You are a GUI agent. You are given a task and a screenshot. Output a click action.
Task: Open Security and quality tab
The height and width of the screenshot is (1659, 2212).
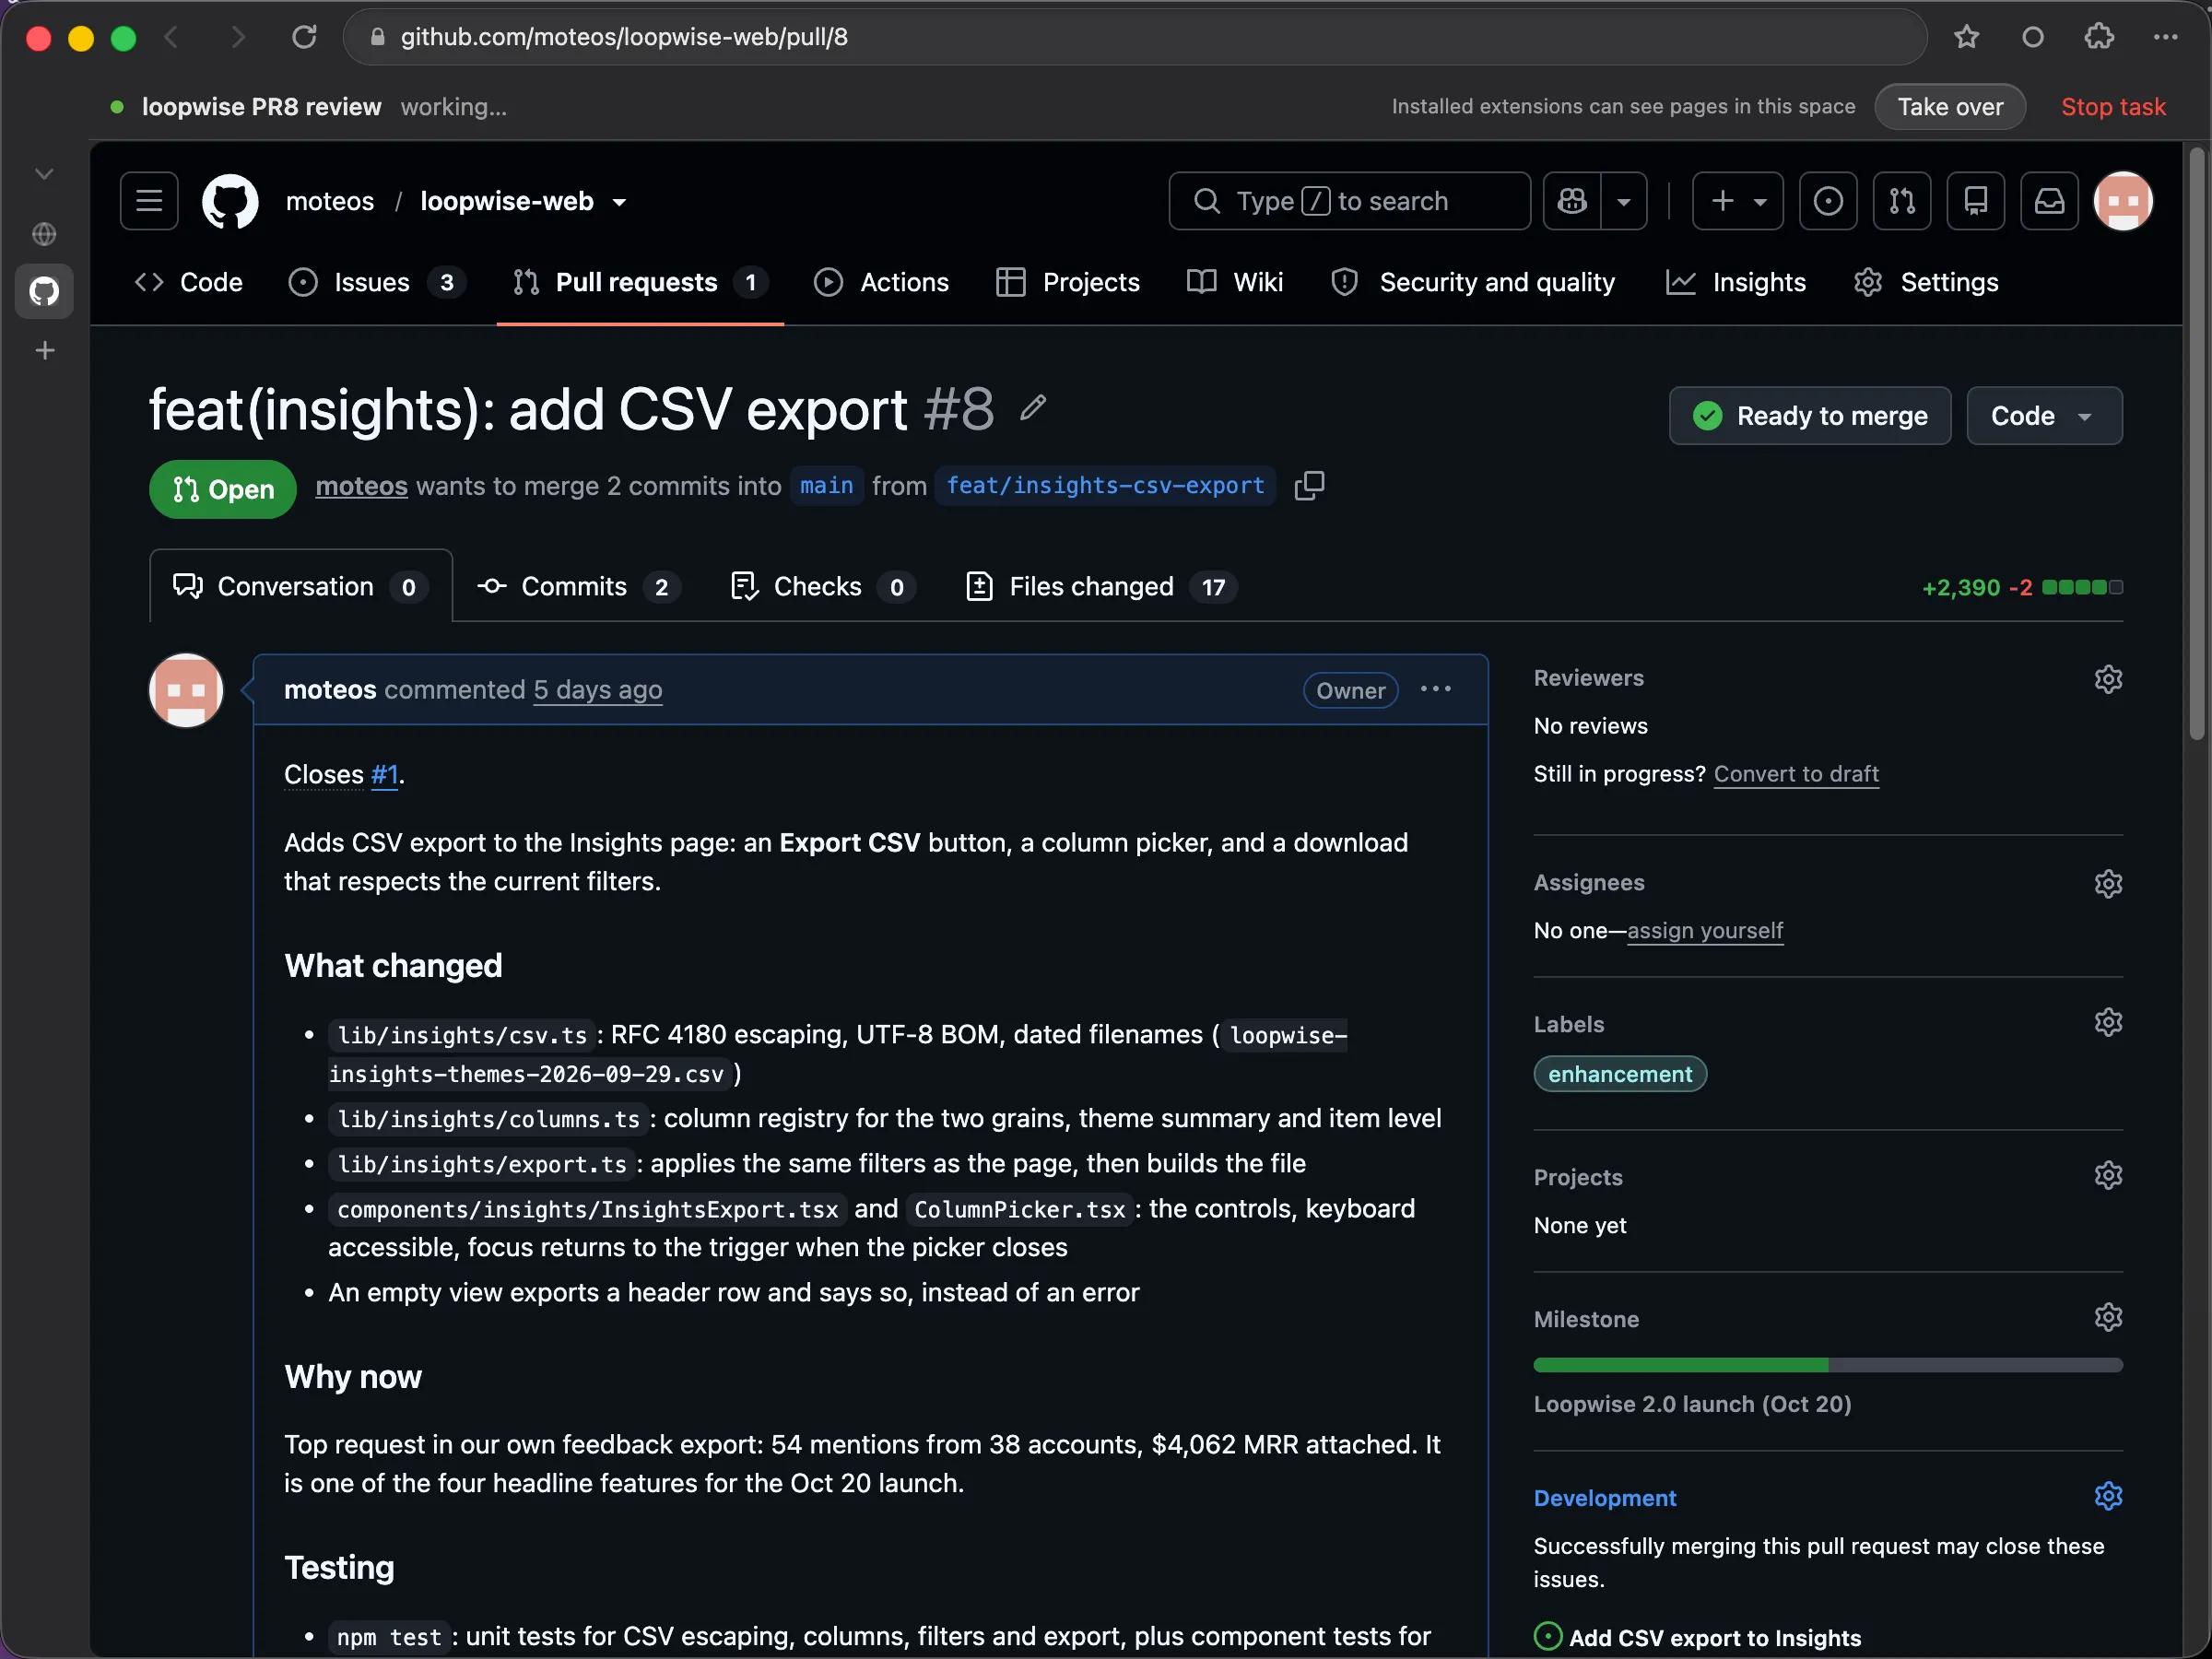(1472, 282)
